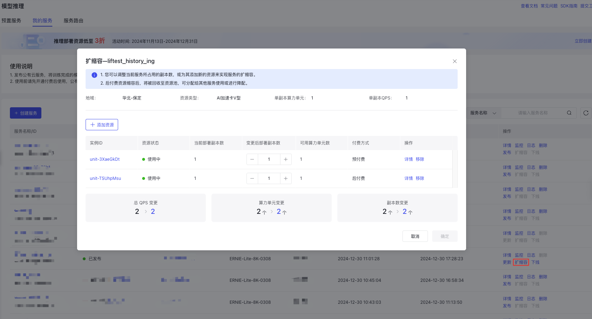Click 移除 for unit-TSUhpMsu row

click(x=420, y=178)
